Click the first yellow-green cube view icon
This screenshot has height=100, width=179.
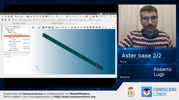pos(84,27)
